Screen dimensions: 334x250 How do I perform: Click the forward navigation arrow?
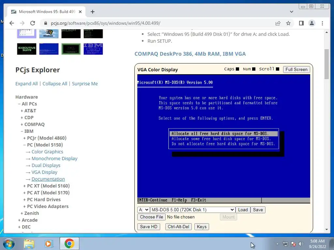coord(22,23)
